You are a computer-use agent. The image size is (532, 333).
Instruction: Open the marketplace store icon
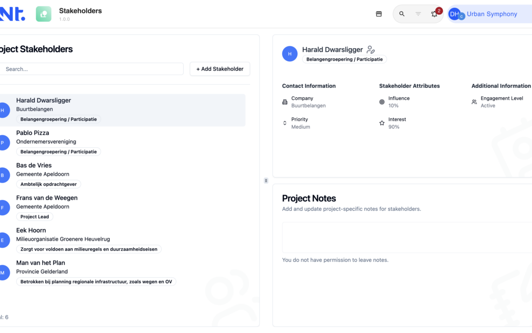coord(379,14)
